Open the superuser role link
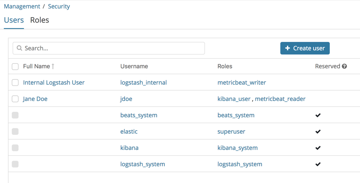The height and width of the screenshot is (183, 360). (231, 131)
